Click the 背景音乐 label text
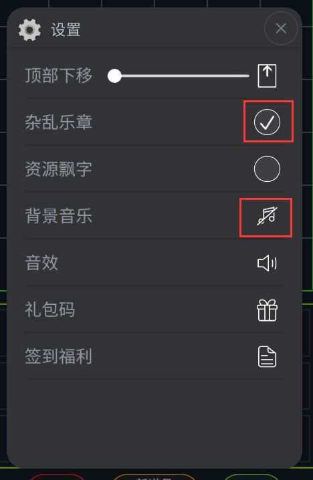313x480 pixels. [58, 216]
